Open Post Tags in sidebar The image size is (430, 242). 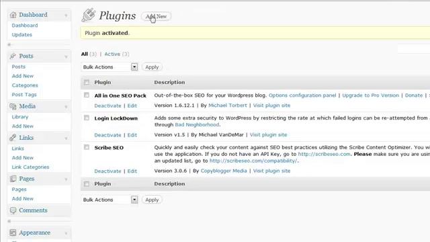(24, 95)
